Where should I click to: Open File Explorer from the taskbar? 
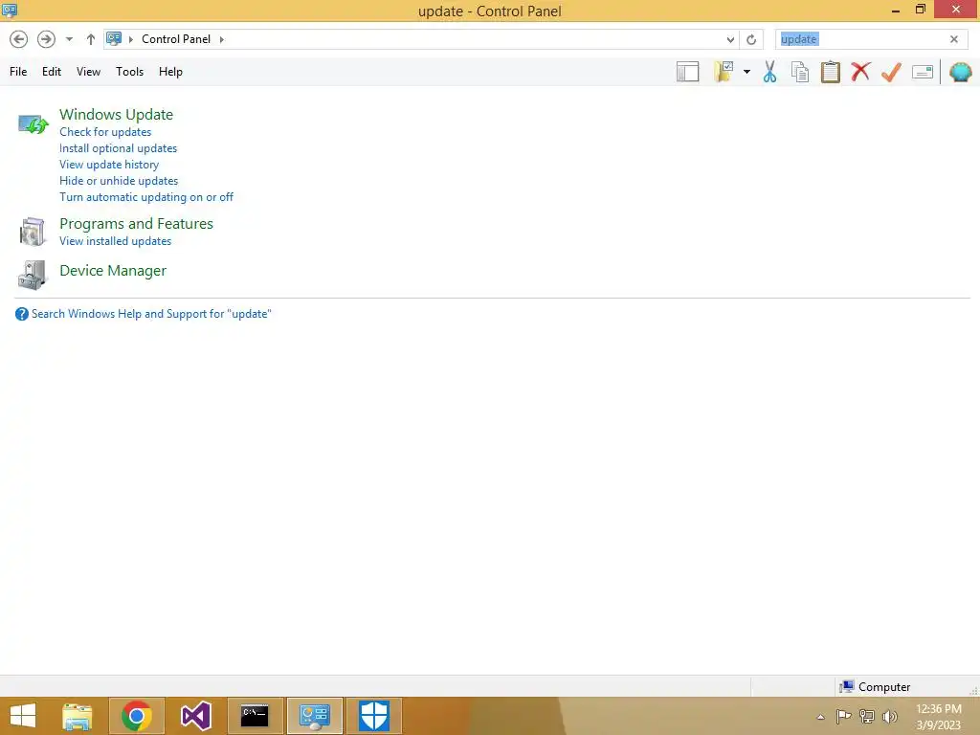click(78, 716)
